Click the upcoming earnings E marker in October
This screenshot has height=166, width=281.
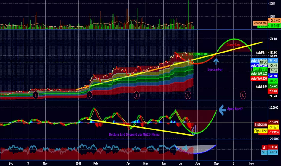[x=243, y=95]
